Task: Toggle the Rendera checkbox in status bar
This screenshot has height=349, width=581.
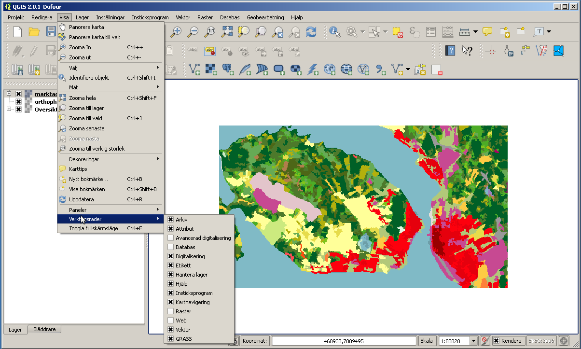Action: pyautogui.click(x=496, y=341)
